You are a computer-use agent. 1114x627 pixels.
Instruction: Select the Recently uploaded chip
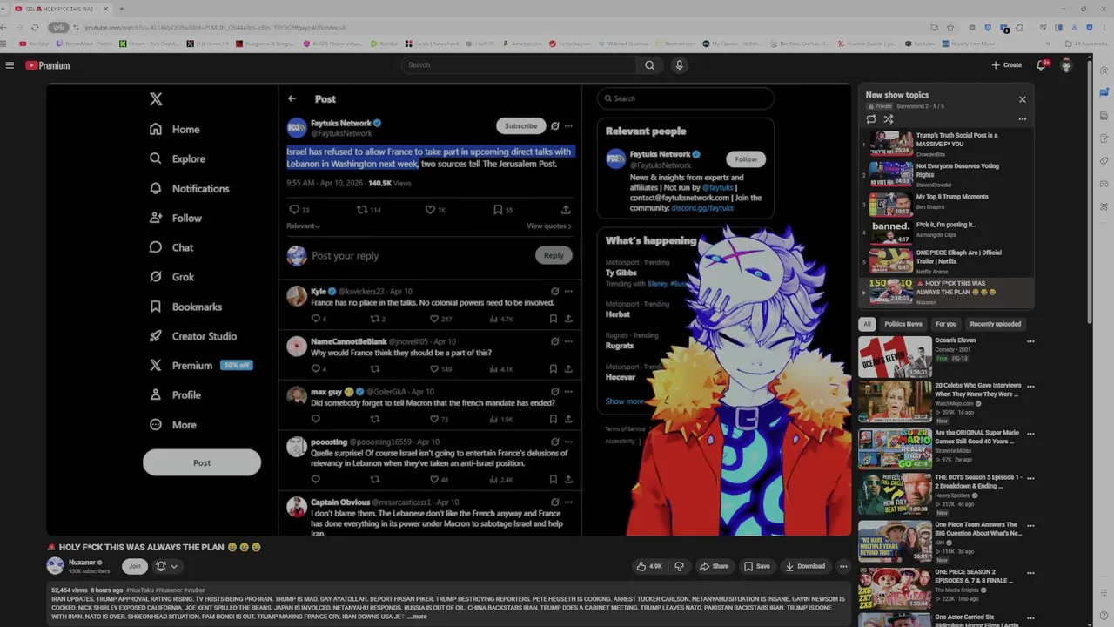996,324
